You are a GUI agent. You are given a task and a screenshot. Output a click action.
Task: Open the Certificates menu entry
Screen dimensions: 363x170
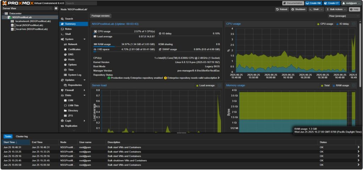73,49
